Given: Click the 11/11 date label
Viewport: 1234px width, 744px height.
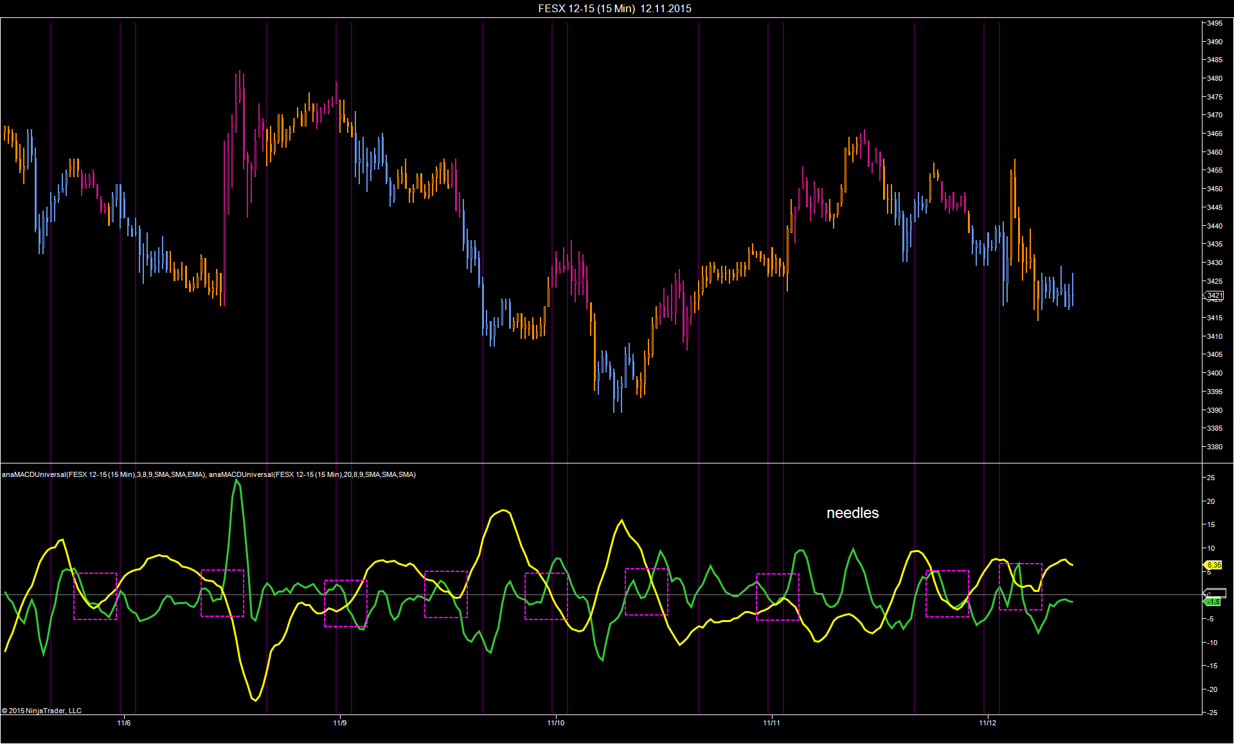Looking at the screenshot, I should 772,723.
